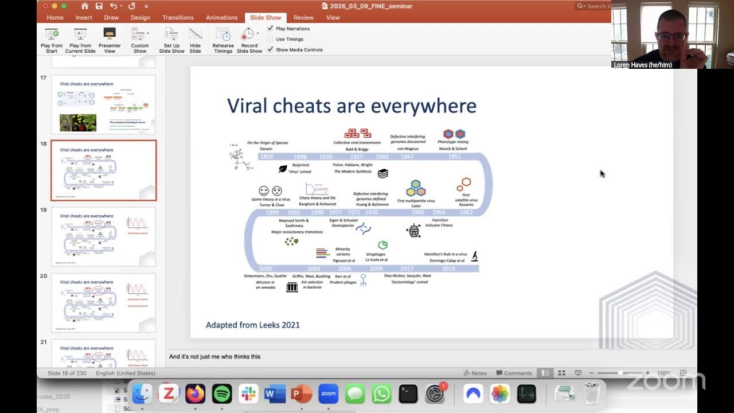
Task: Open Messages from the Dock
Action: 355,393
